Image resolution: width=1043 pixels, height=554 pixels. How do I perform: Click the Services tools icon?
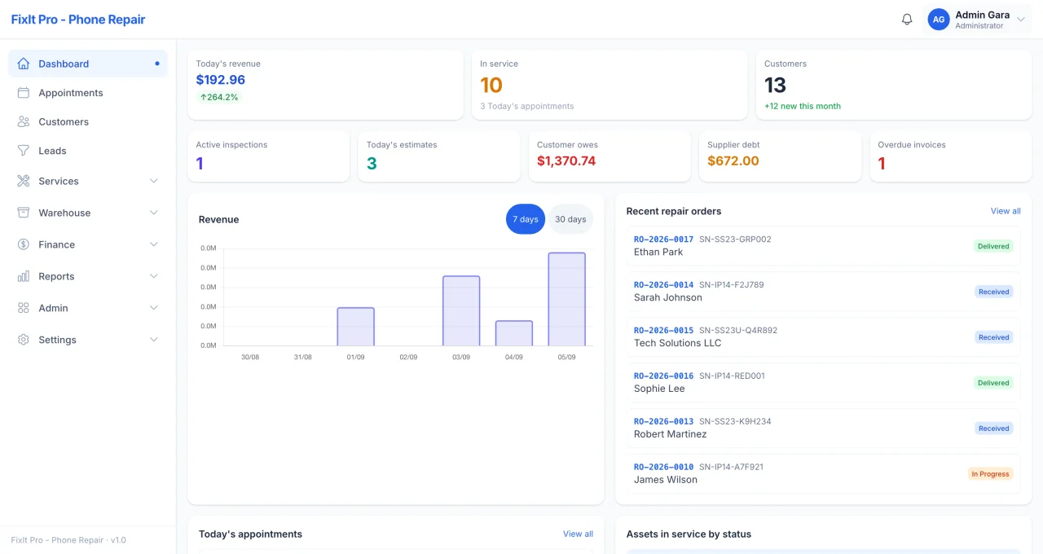[x=24, y=181]
